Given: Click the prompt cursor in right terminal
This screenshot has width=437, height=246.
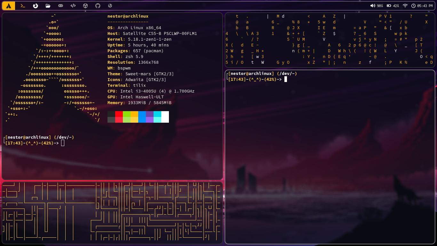Looking at the screenshot, I should click(286, 79).
